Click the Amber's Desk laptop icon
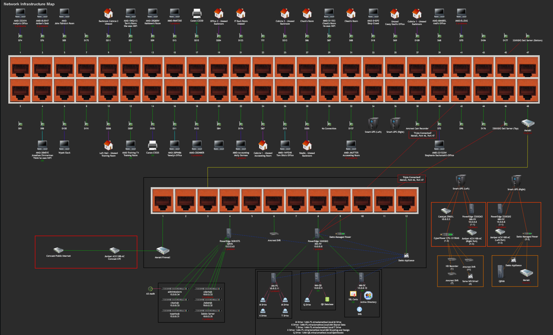 click(42, 13)
